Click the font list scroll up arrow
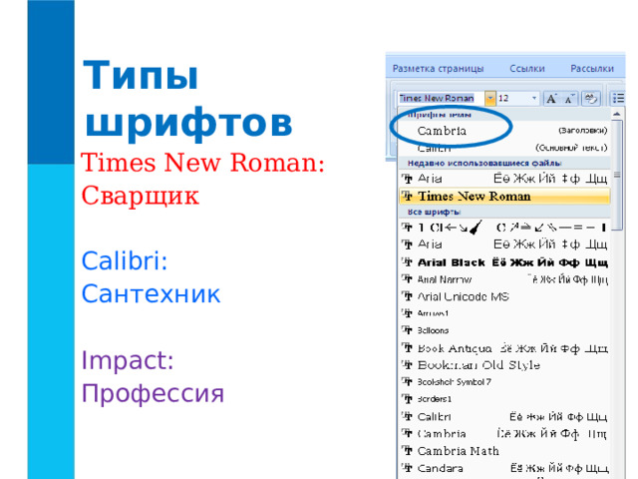 617,114
